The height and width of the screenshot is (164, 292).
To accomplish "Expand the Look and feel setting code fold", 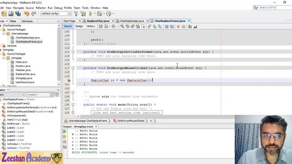I will (x=73, y=113).
